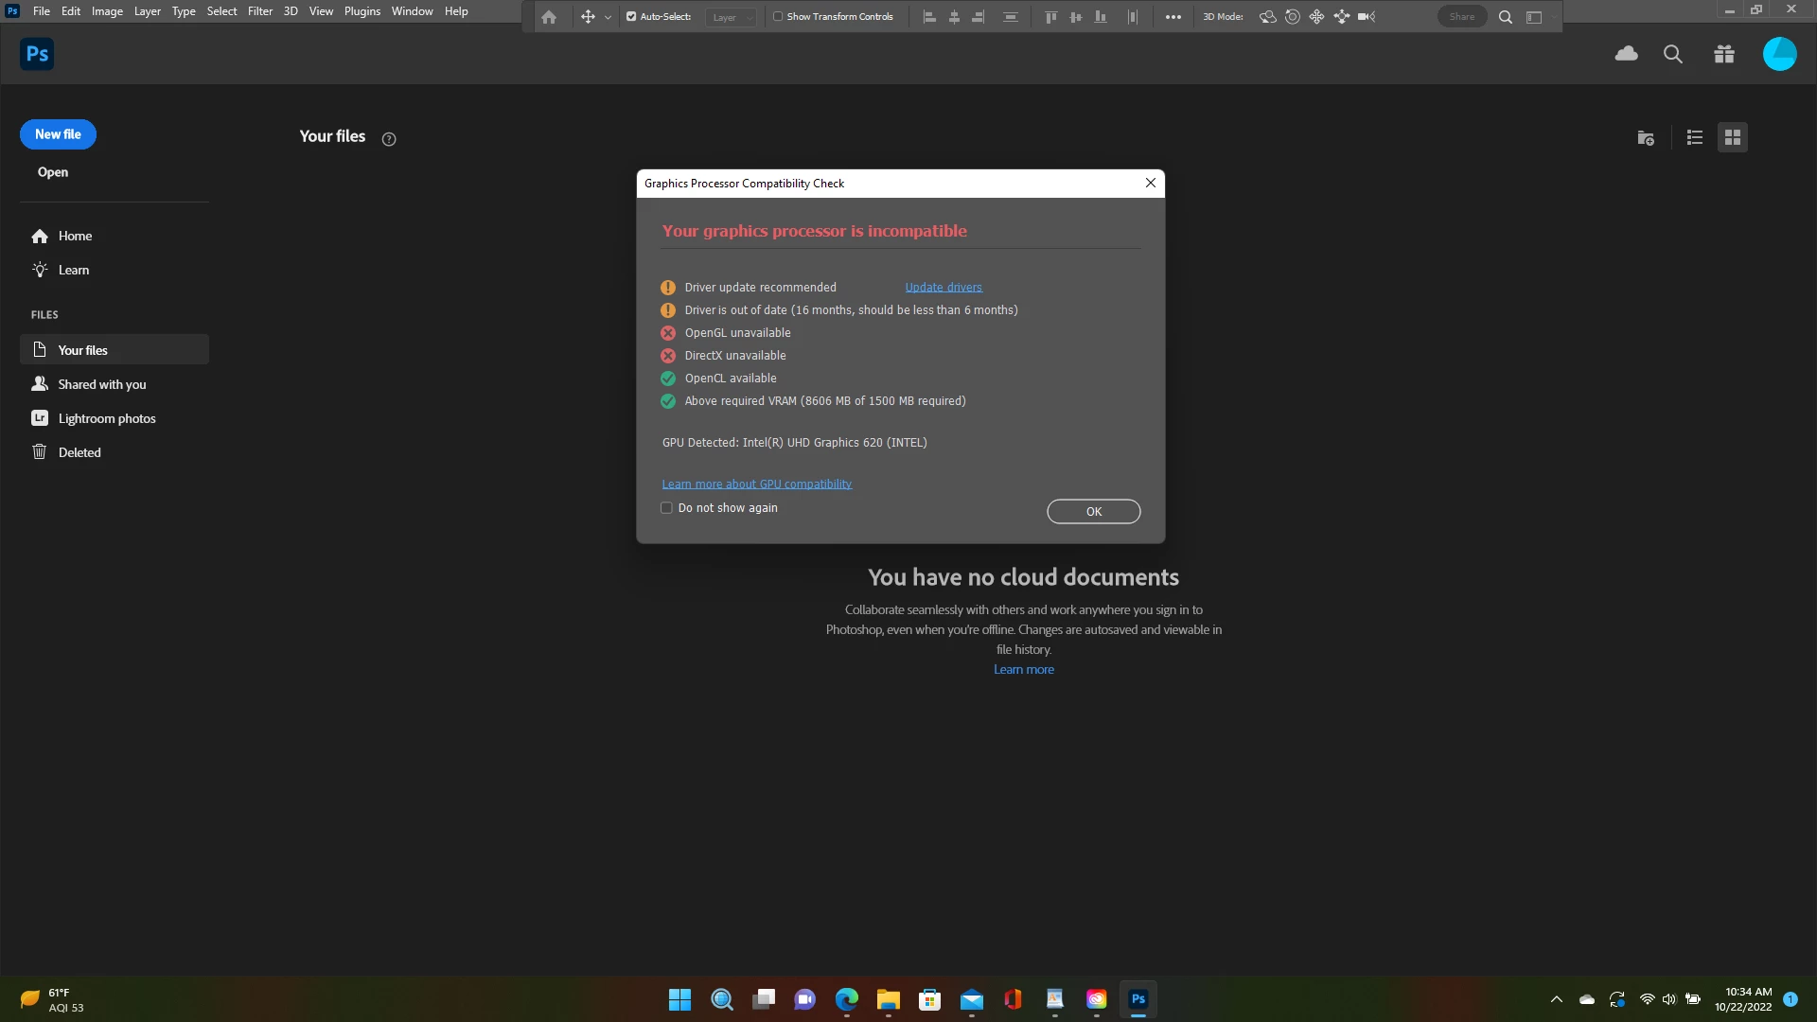Expand the Layer auto-select dropdown

[732, 17]
